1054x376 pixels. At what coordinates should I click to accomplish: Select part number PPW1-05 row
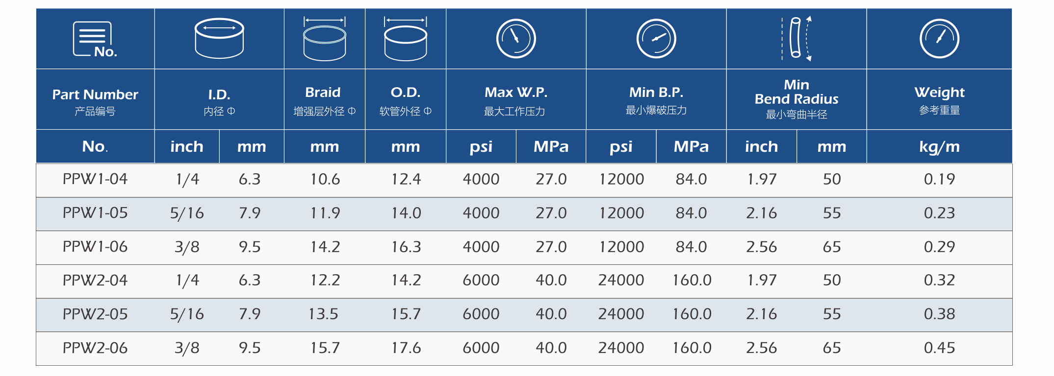[95, 213]
